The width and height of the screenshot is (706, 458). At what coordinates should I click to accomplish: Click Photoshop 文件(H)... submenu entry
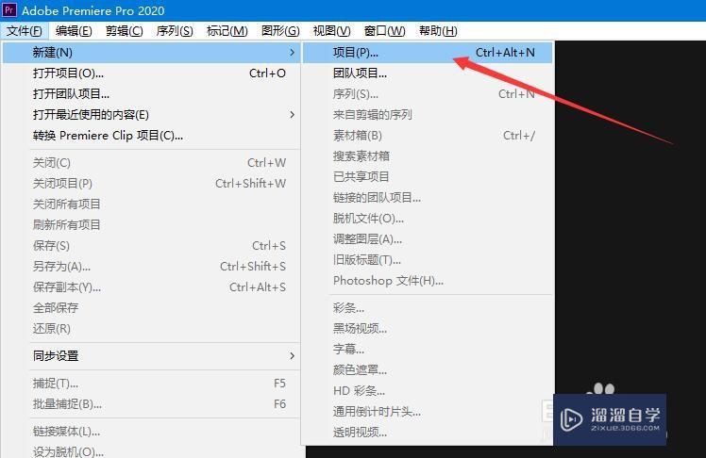[428, 280]
